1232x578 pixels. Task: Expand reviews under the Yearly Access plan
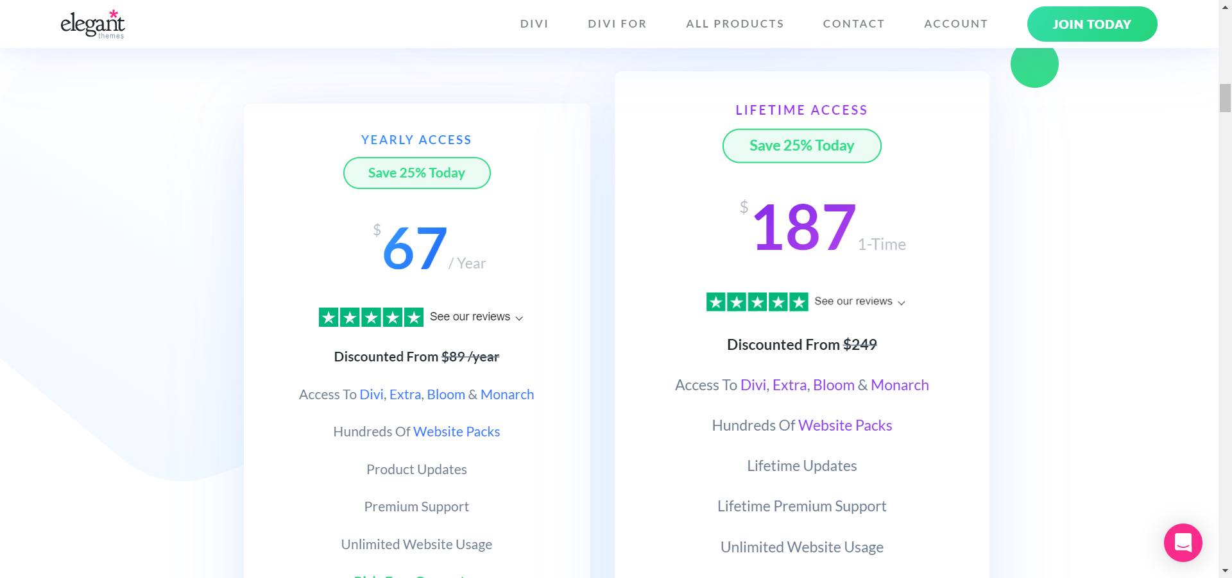point(476,317)
